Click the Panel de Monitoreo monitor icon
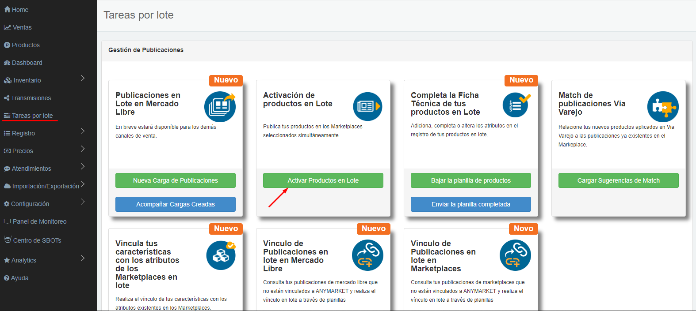Image resolution: width=696 pixels, height=311 pixels. pyautogui.click(x=8, y=221)
